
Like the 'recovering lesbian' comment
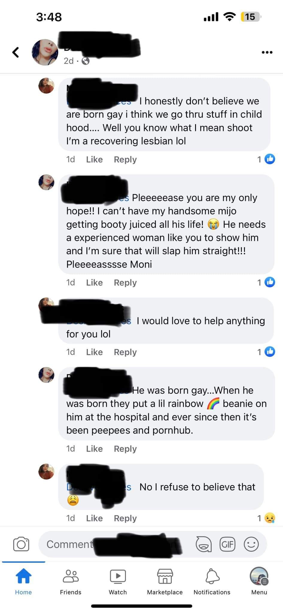(x=94, y=160)
